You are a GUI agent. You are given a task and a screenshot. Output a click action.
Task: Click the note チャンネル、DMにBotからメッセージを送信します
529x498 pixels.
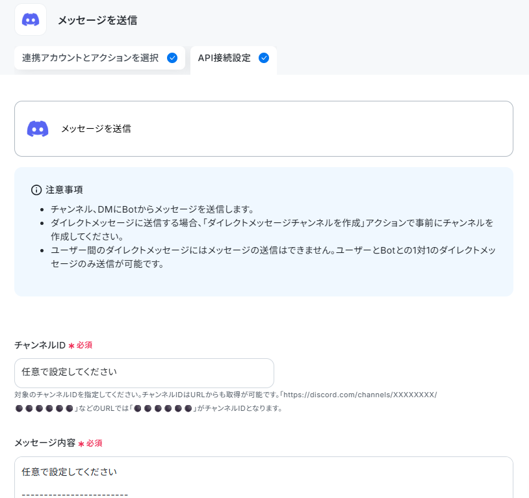coord(153,209)
